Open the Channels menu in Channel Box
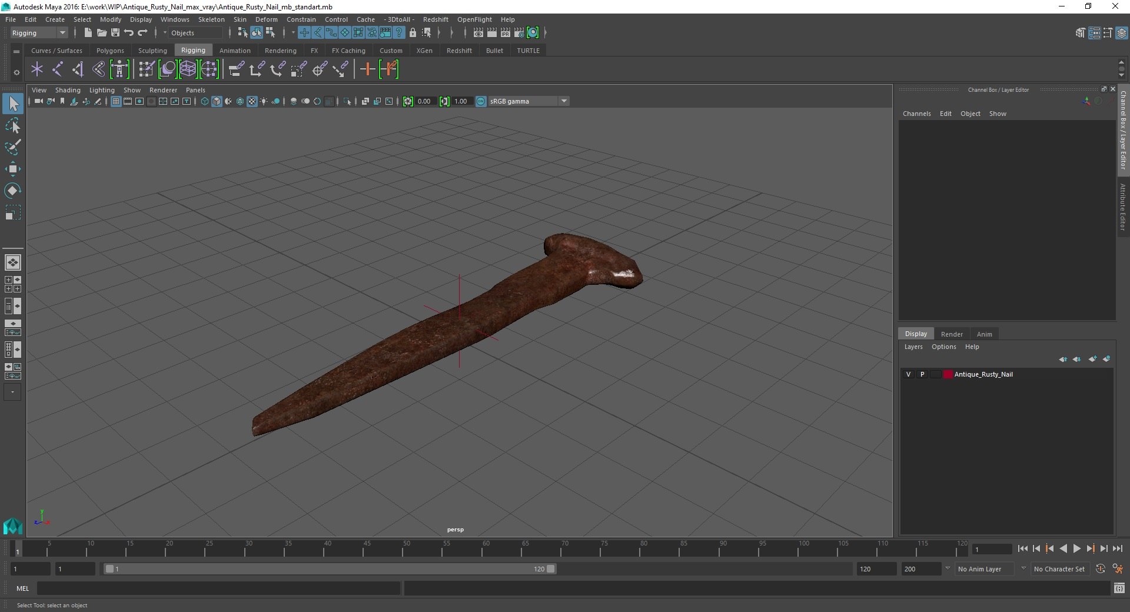The width and height of the screenshot is (1130, 612). click(x=916, y=114)
